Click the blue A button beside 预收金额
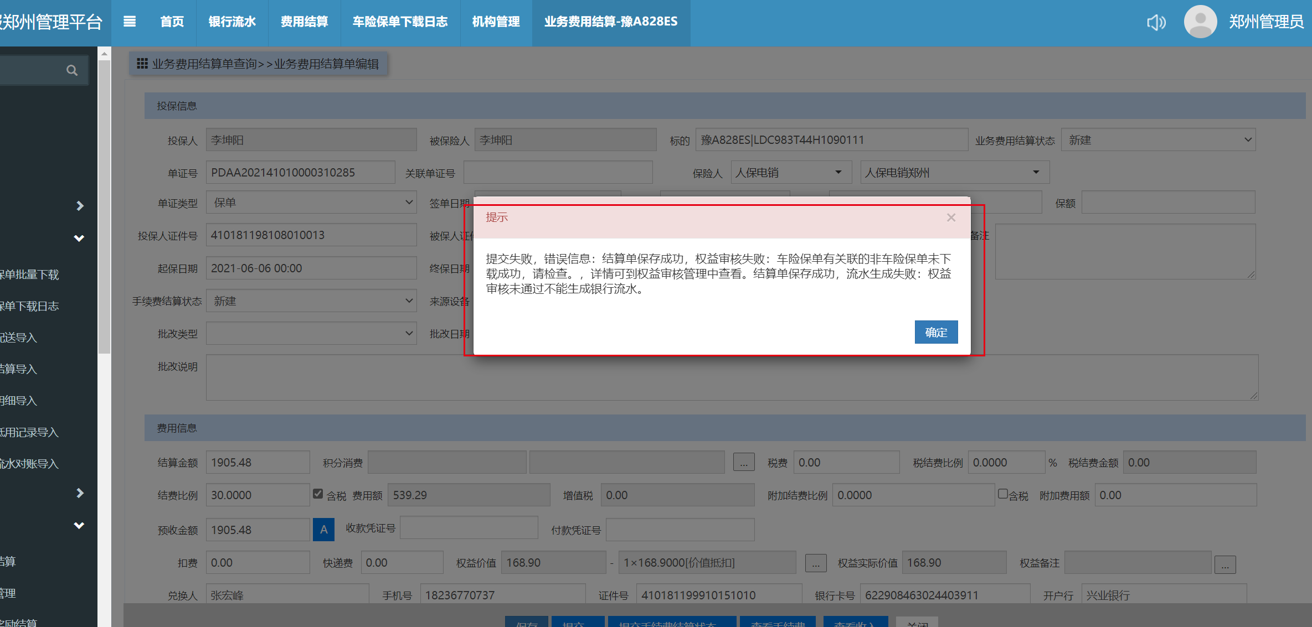Viewport: 1312px width, 627px height. pyautogui.click(x=323, y=530)
